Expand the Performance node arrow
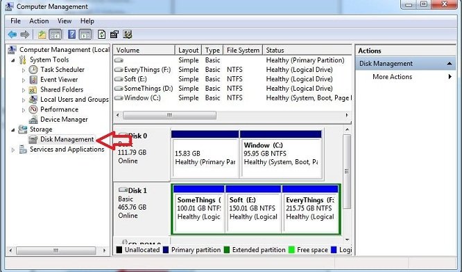The width and height of the screenshot is (462, 272). click(x=24, y=110)
